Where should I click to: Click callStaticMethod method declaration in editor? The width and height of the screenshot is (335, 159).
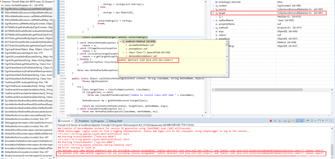pyautogui.click(x=138, y=79)
